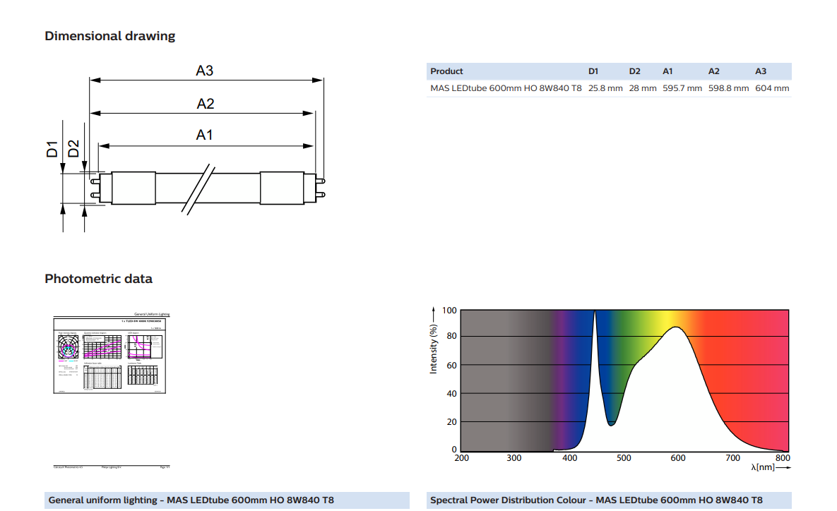
Task: Select the 598.8 mm table value
Action: [x=728, y=88]
